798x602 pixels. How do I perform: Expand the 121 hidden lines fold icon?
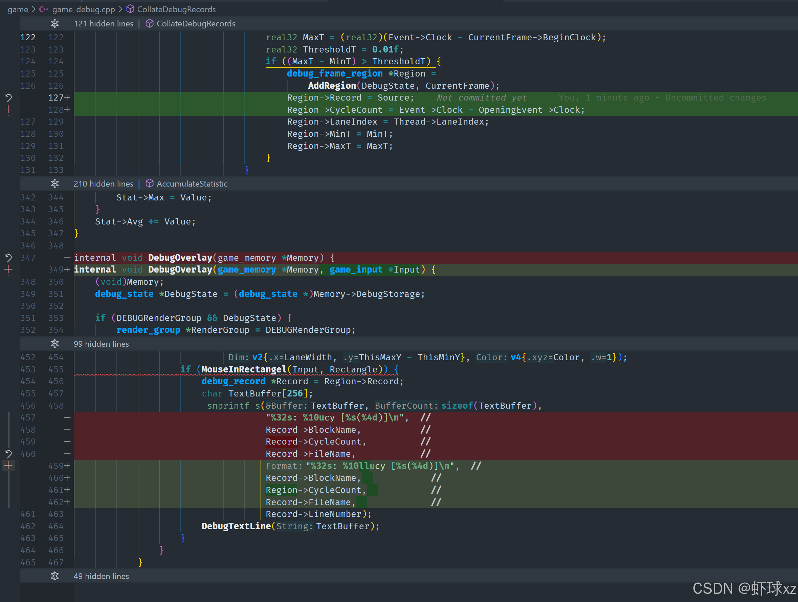[x=54, y=24]
